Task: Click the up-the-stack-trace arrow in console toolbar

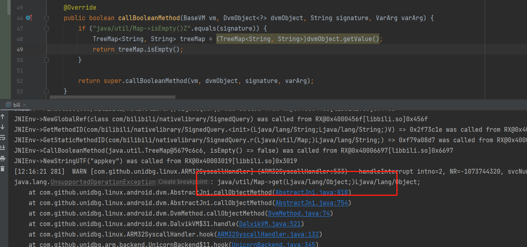Action: [3, 117]
